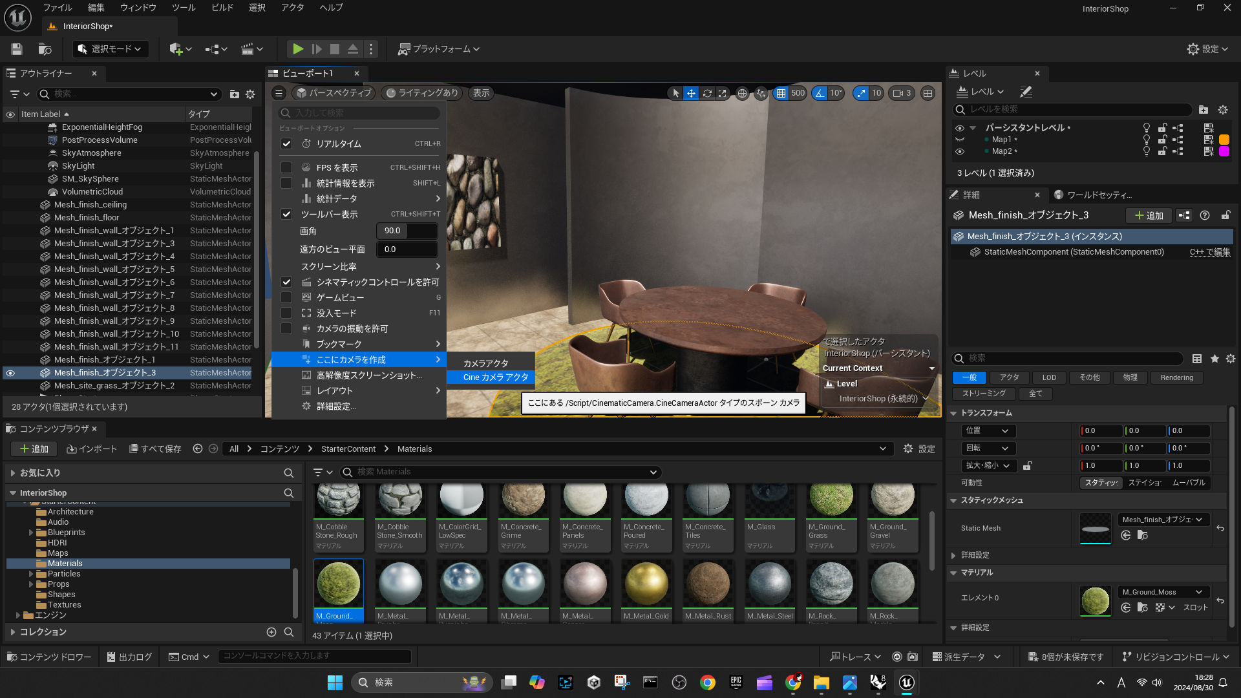Uncheck the Realtime option
Viewport: 1241px width, 698px height.
(x=286, y=143)
